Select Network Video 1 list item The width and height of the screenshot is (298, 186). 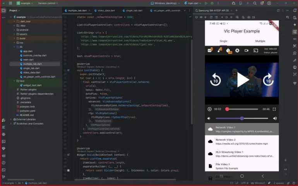coord(242,129)
